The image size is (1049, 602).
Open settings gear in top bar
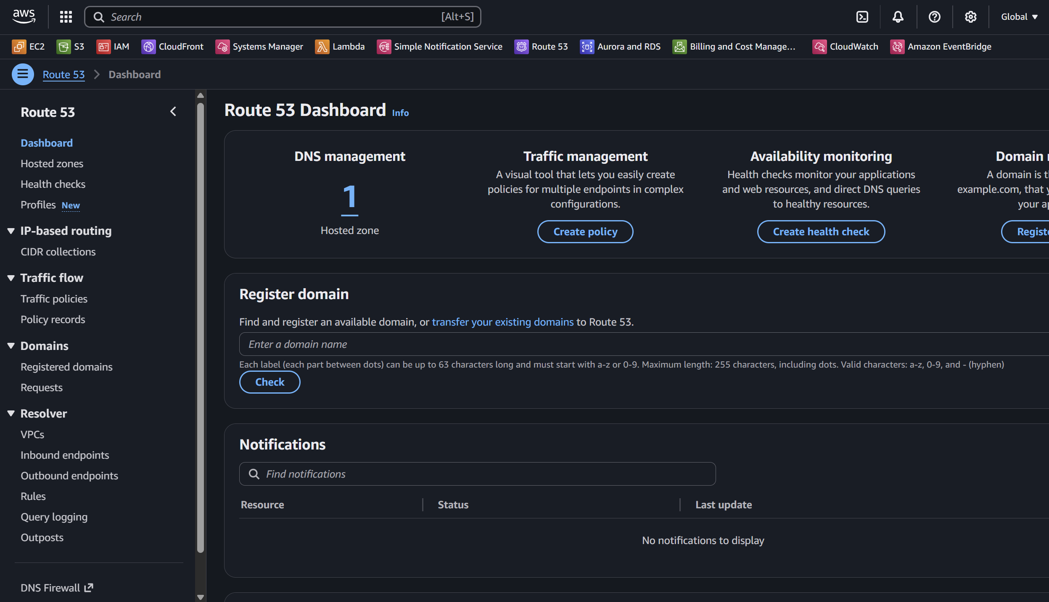coord(970,17)
